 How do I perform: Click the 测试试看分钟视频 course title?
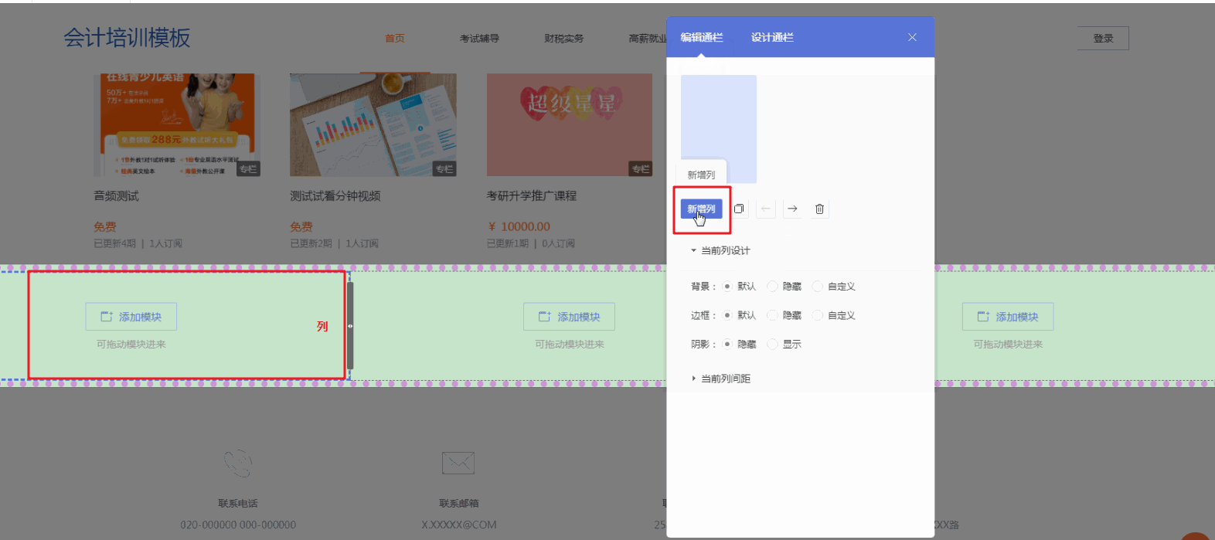click(335, 196)
